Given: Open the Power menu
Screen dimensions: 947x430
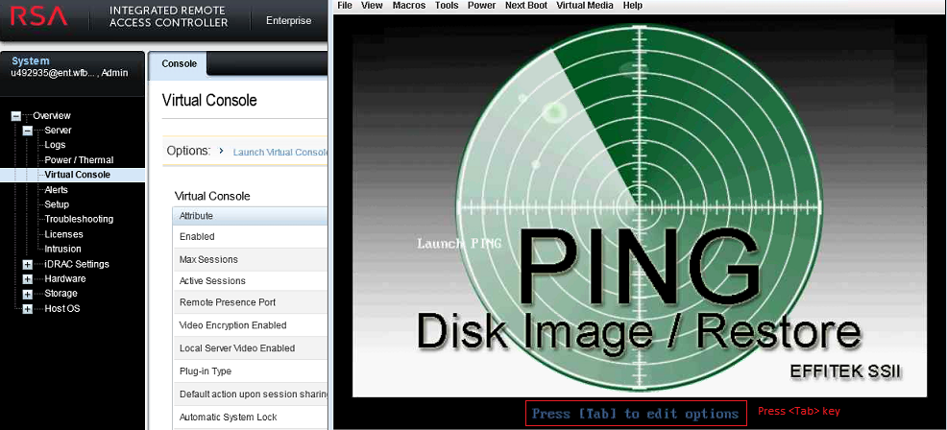Looking at the screenshot, I should coord(481,6).
